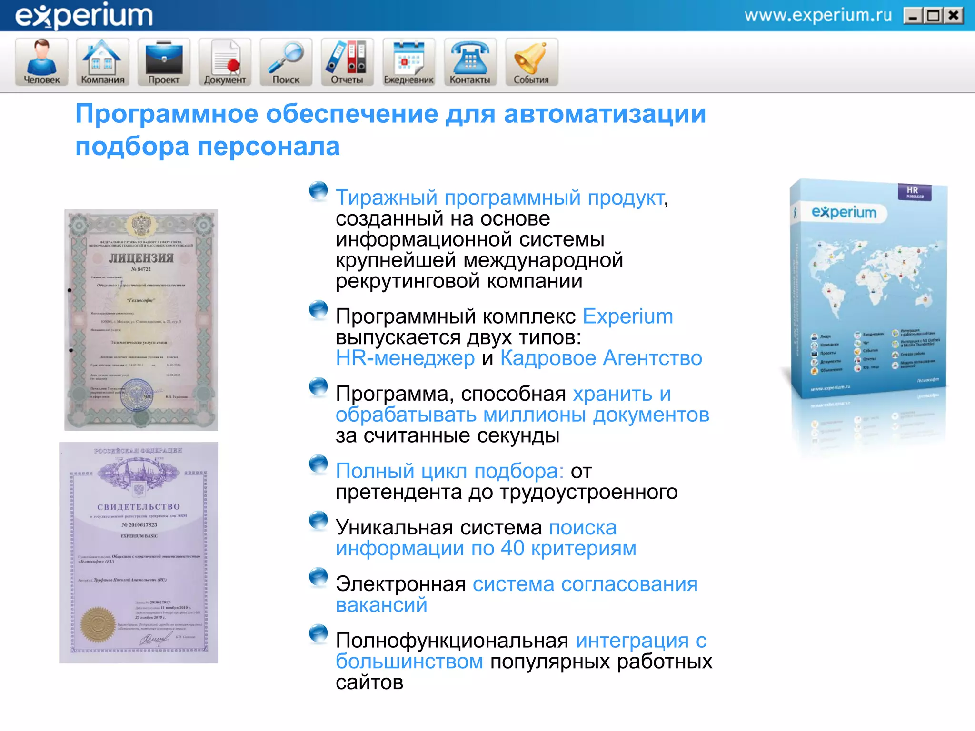Open the Свидетельство certificate thumbnail
The image size is (975, 731).
(139, 553)
